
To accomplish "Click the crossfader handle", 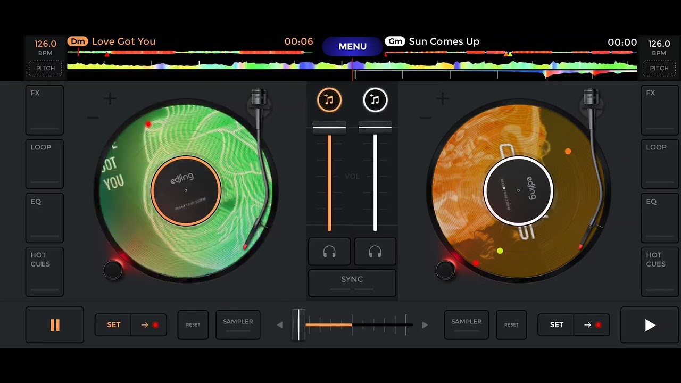I will (x=299, y=324).
